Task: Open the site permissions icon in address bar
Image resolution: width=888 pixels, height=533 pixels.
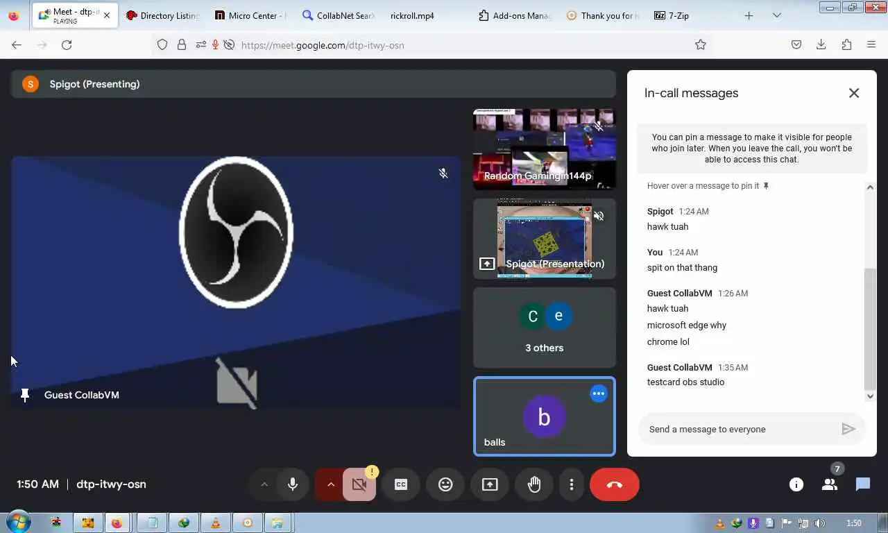Action: click(200, 45)
